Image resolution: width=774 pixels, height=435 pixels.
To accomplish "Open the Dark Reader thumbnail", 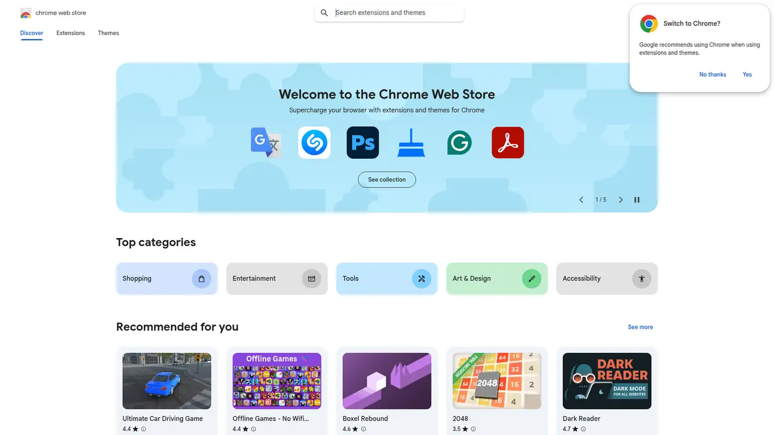I will tap(607, 381).
